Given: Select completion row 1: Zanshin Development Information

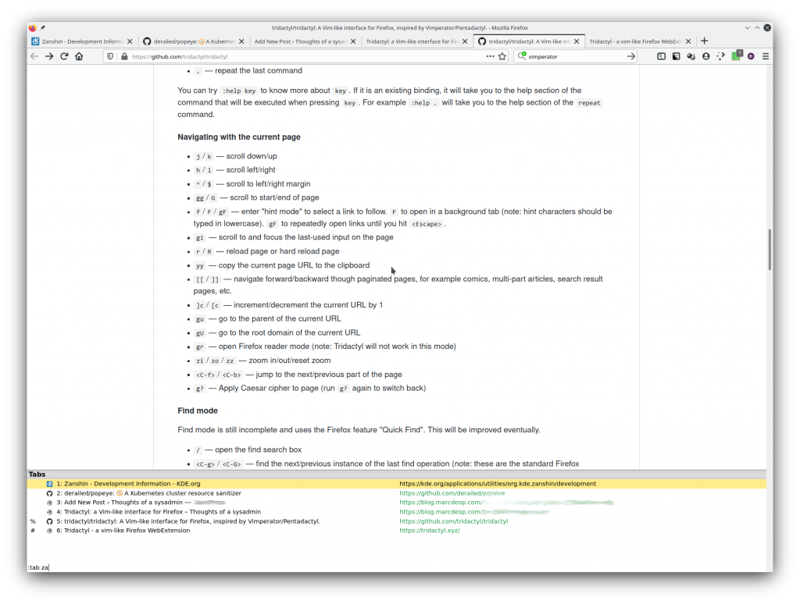Looking at the screenshot, I should point(396,484).
